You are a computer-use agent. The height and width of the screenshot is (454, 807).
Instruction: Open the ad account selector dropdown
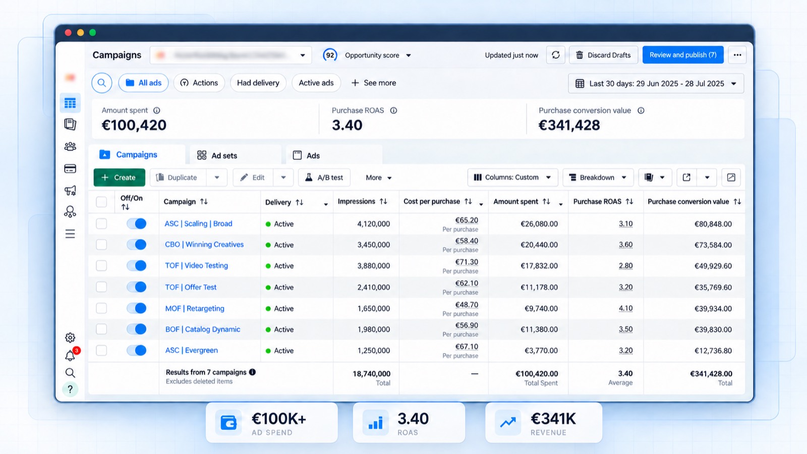click(x=230, y=55)
